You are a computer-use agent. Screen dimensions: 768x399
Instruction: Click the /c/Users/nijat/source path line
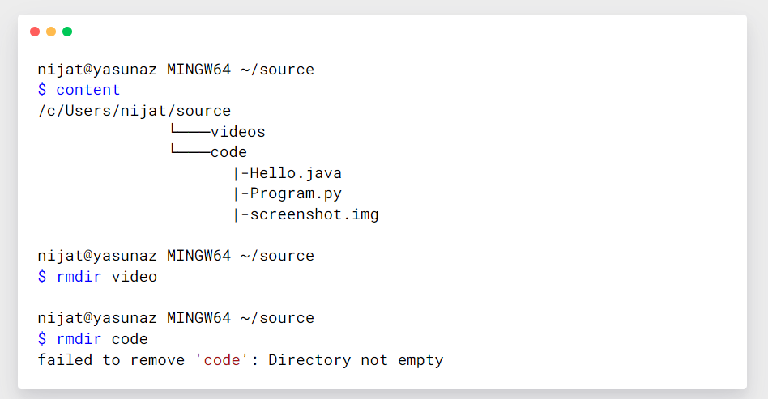coord(134,111)
